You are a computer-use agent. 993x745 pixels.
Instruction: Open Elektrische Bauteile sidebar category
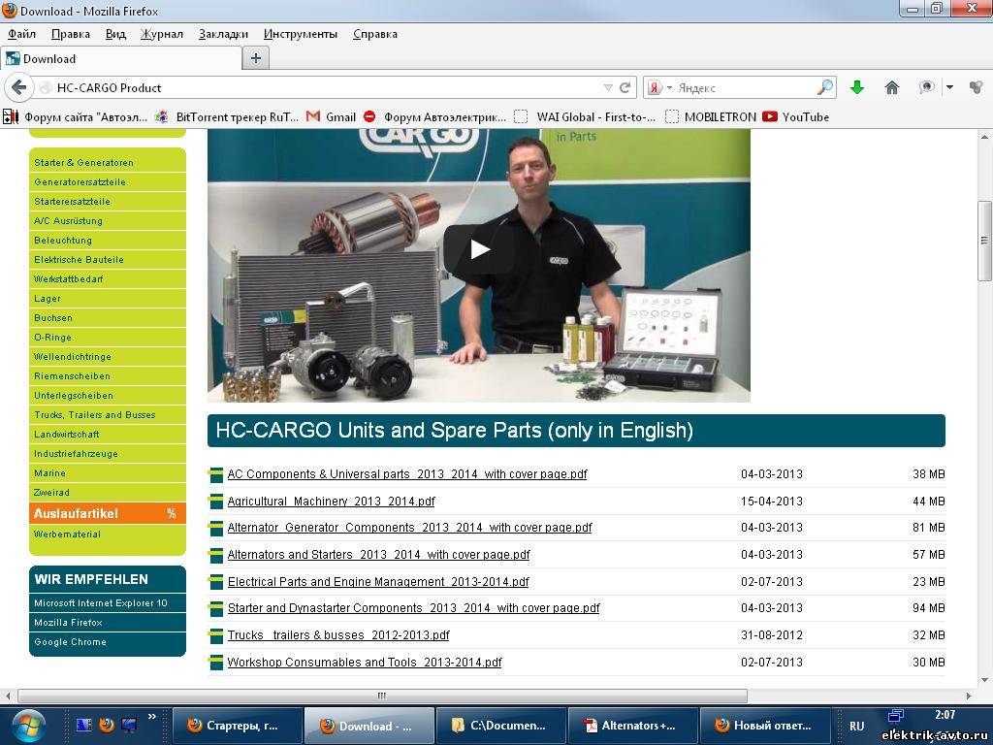pyautogui.click(x=107, y=260)
